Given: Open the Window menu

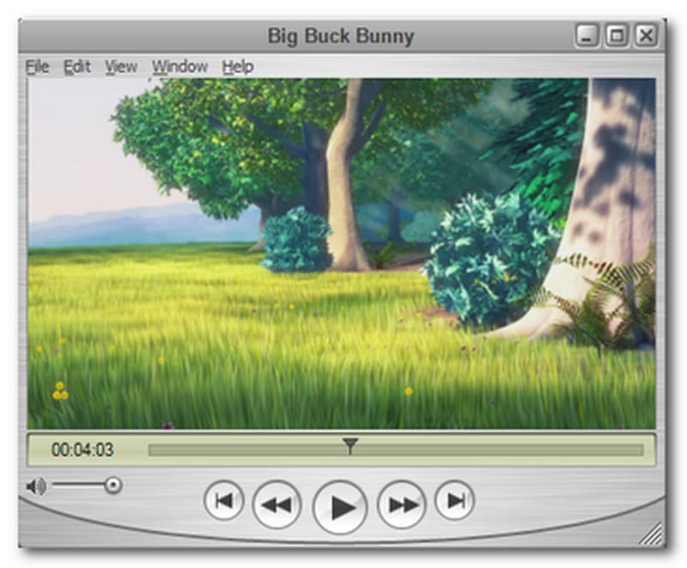Looking at the screenshot, I should [179, 67].
